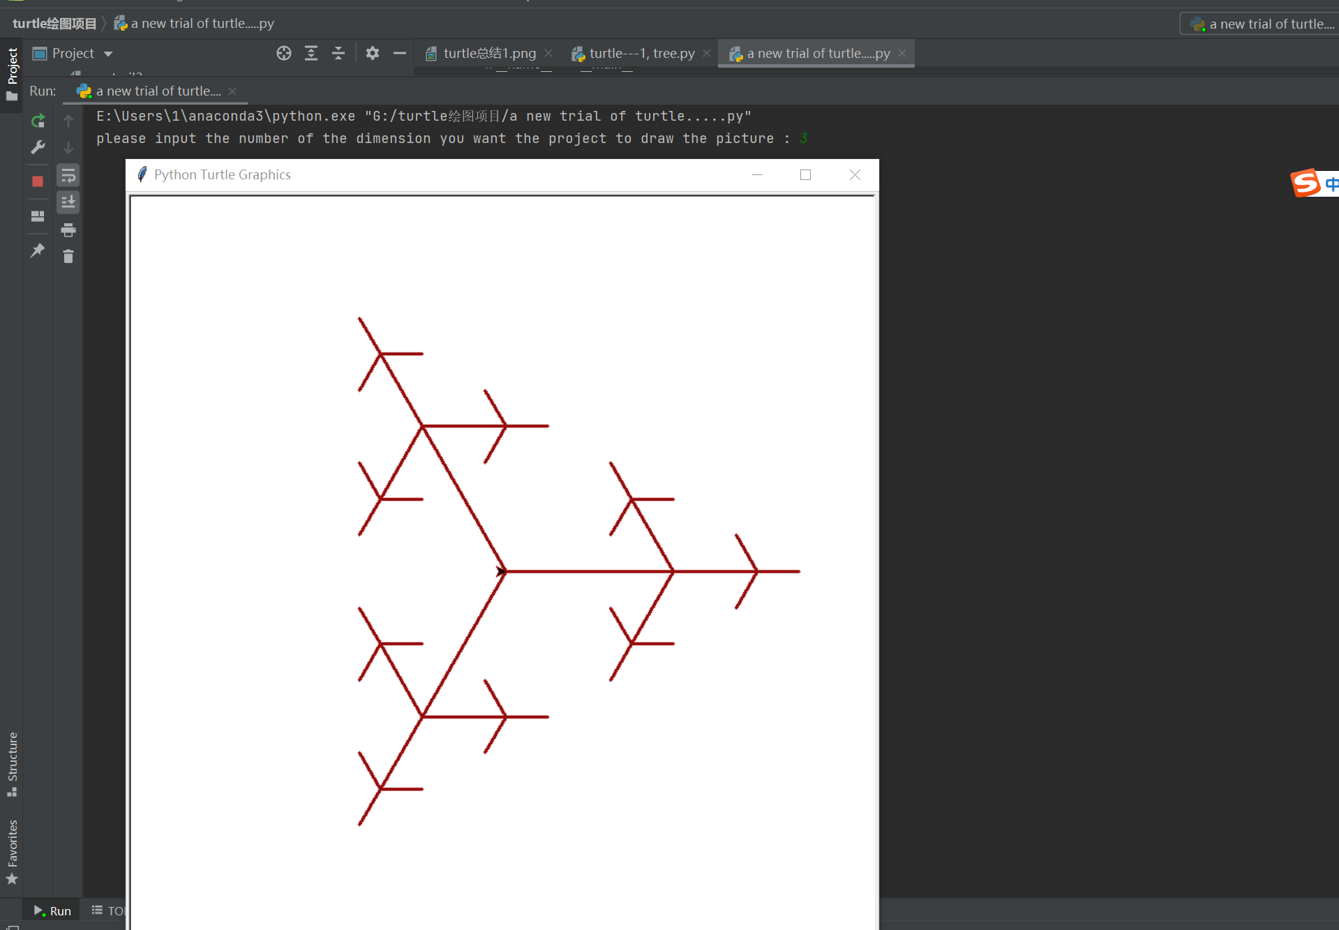Maximize the Python Turtle Graphics window

click(805, 175)
